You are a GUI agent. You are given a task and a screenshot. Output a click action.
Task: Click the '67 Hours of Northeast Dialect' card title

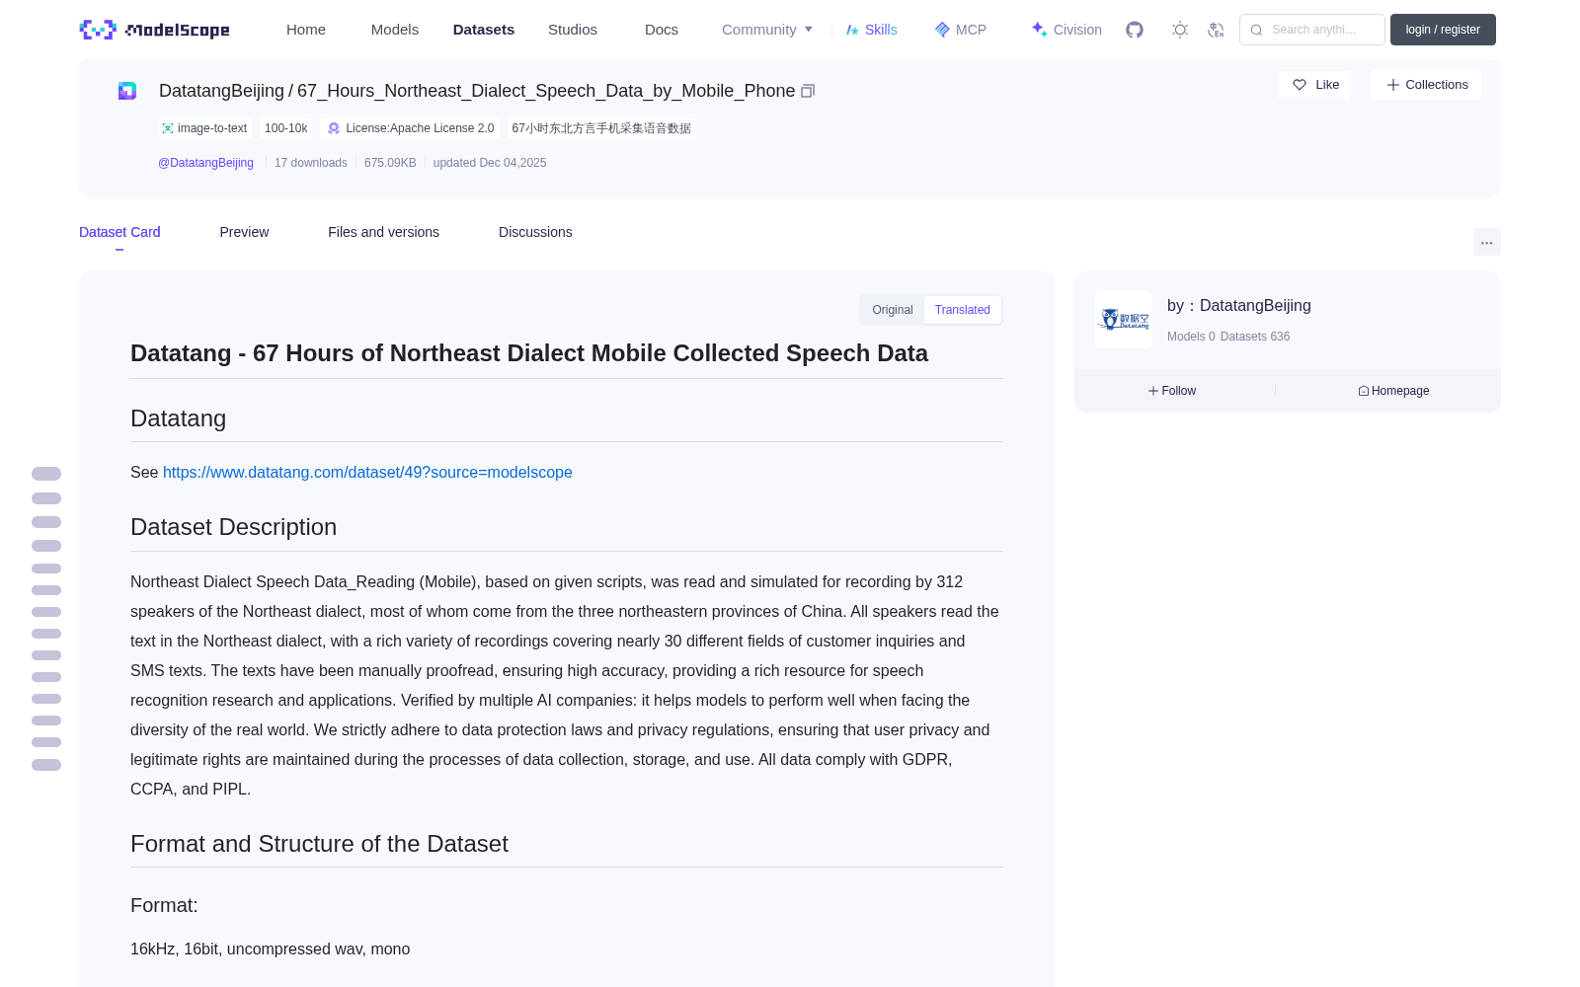[529, 353]
